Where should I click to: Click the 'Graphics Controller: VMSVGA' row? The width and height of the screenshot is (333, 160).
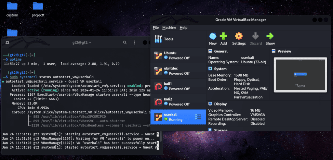pyautogui.click(x=237, y=115)
